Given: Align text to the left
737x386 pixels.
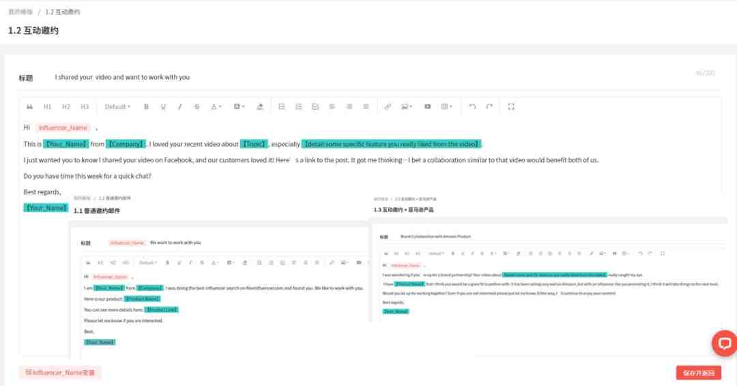Looking at the screenshot, I should [x=332, y=107].
